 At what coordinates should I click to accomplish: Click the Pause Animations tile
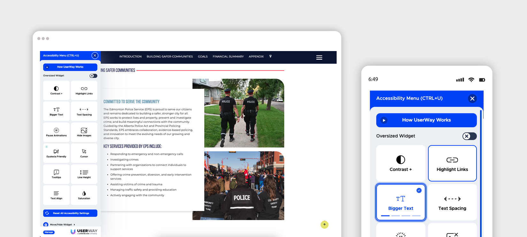pos(56,132)
